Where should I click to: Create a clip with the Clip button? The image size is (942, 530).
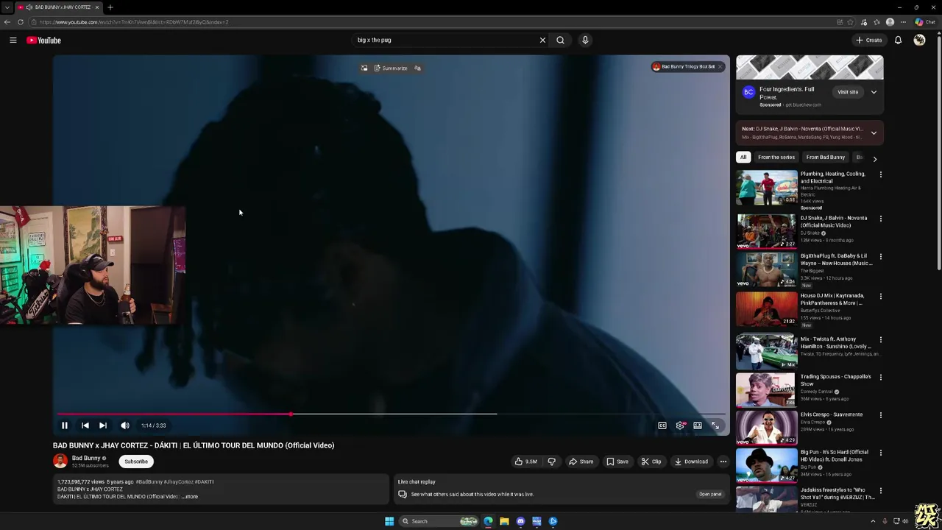[651, 462]
